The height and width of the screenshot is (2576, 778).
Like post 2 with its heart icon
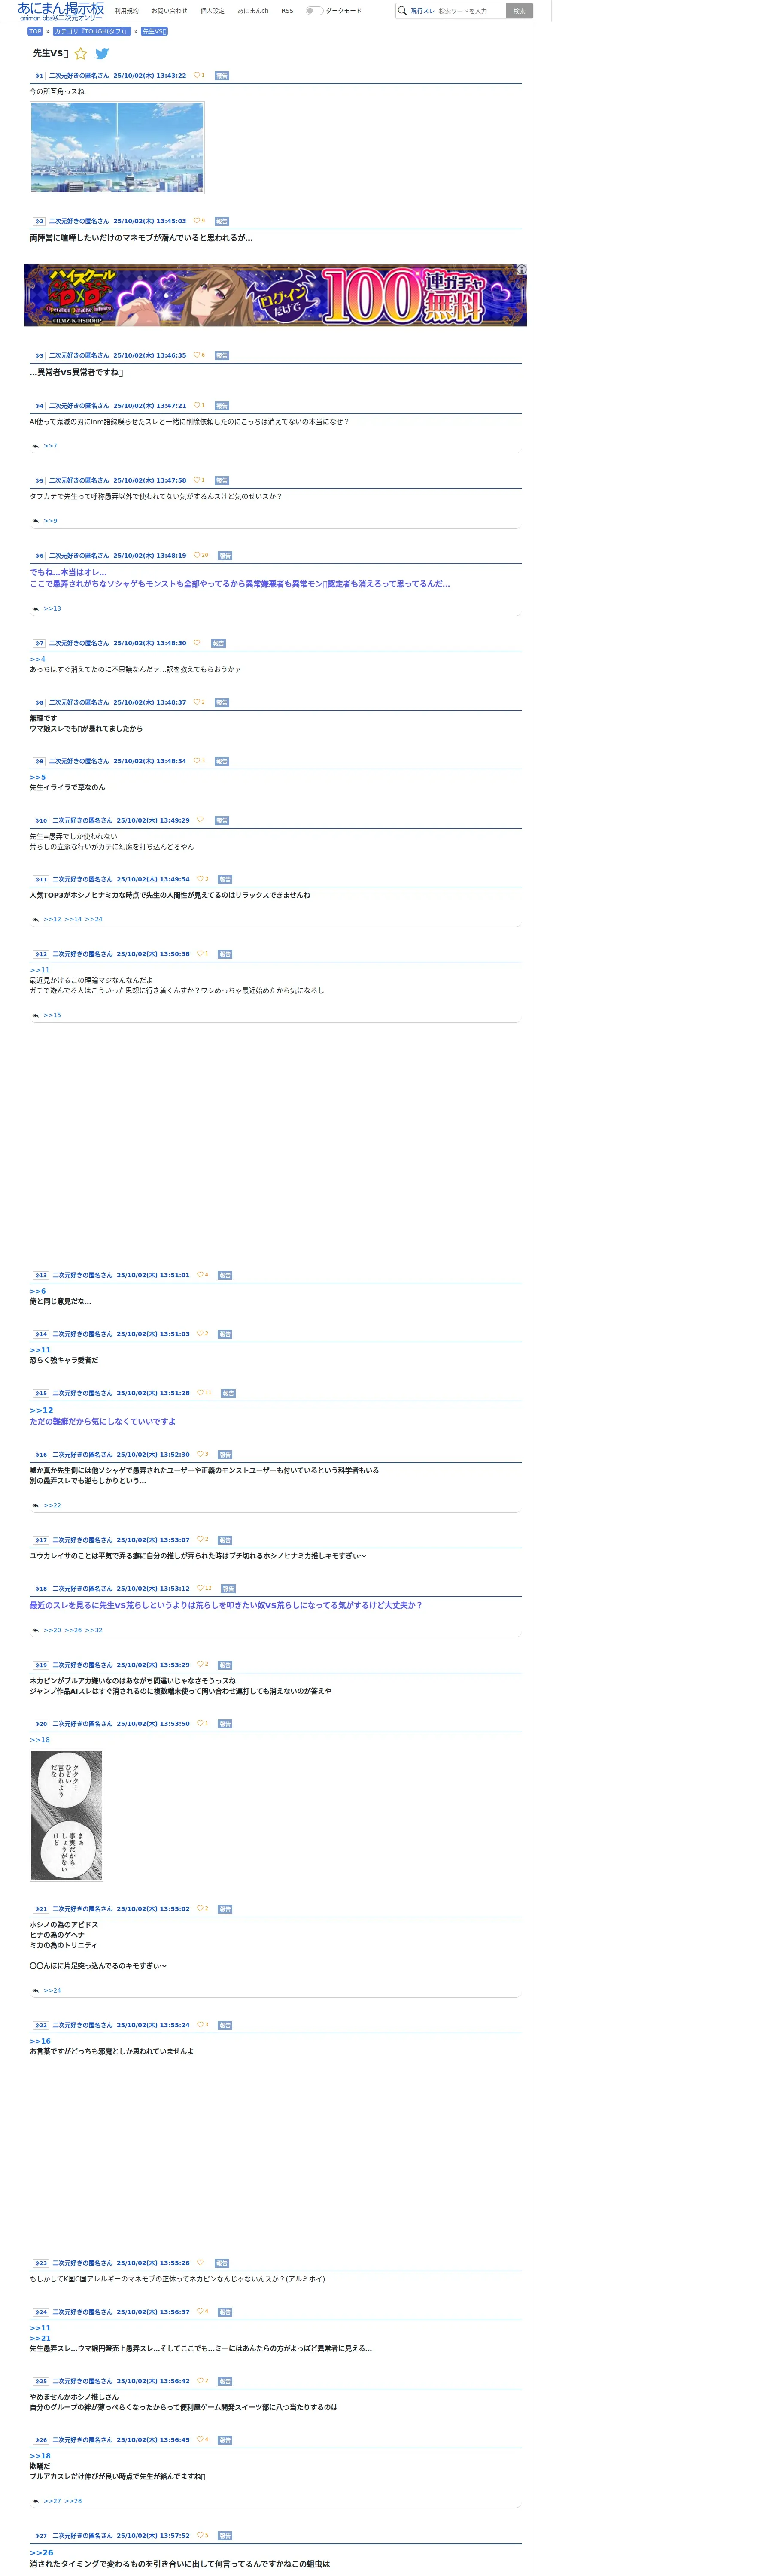pyautogui.click(x=197, y=221)
